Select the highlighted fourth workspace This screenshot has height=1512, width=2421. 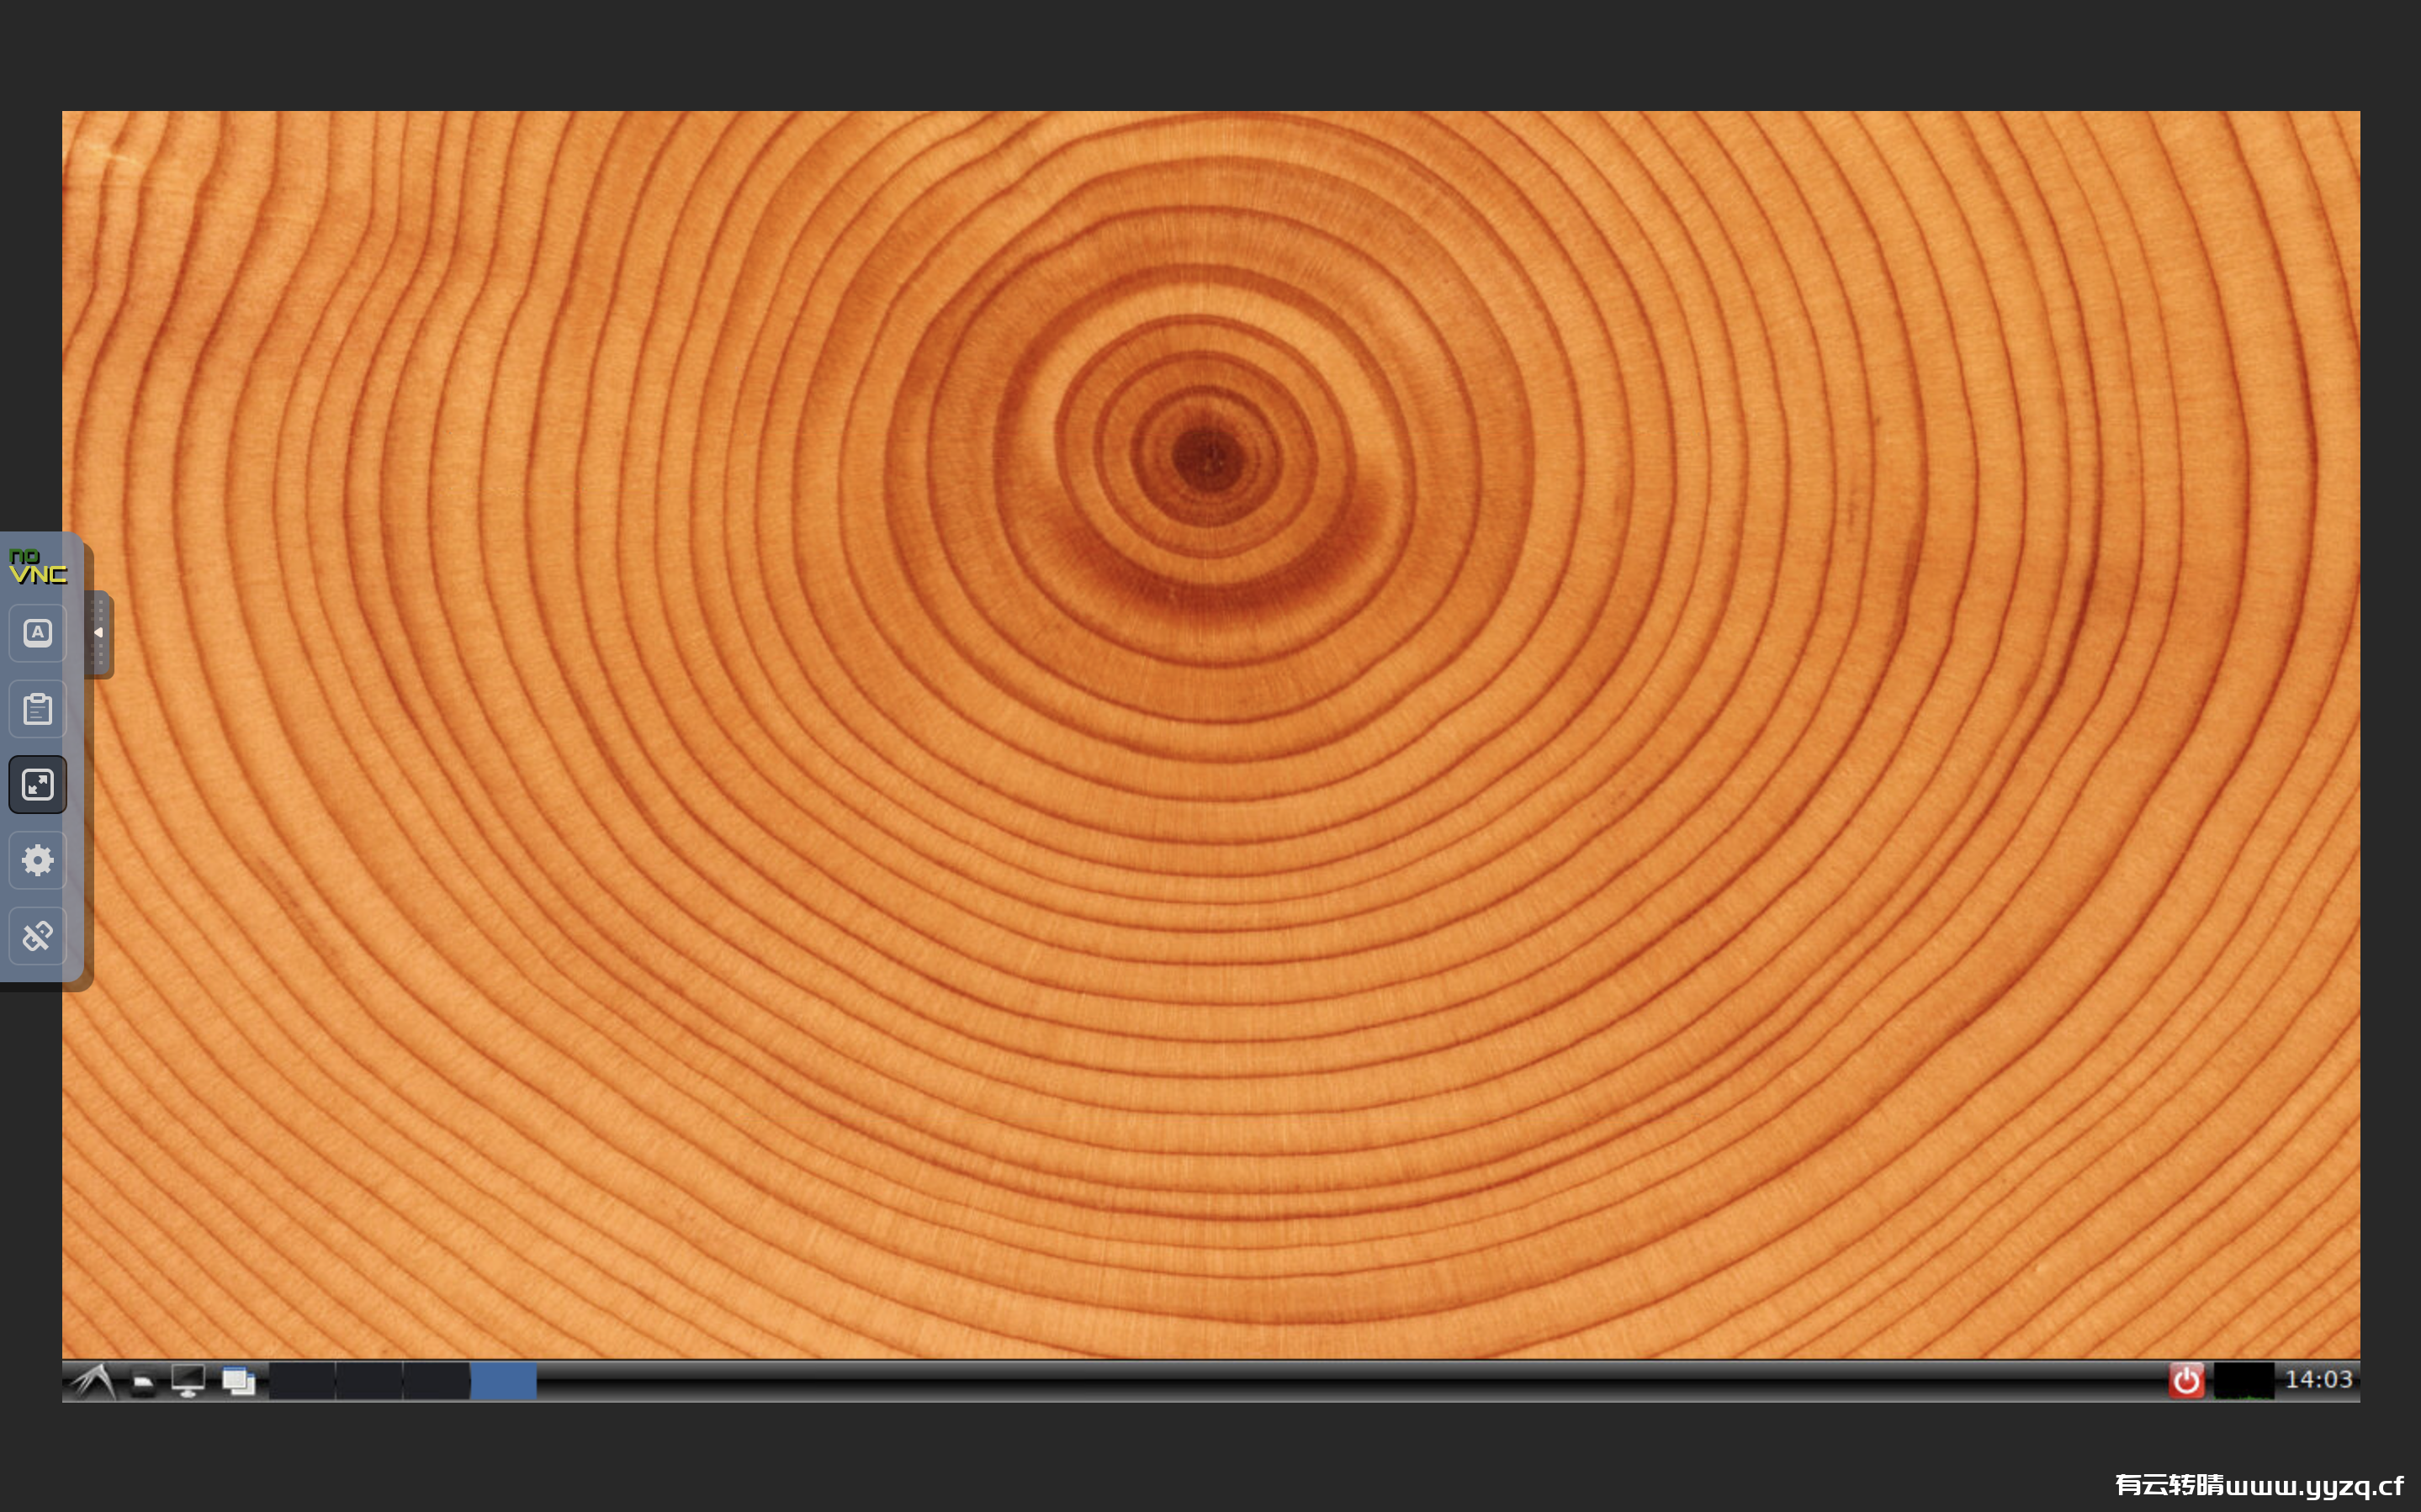tap(503, 1381)
